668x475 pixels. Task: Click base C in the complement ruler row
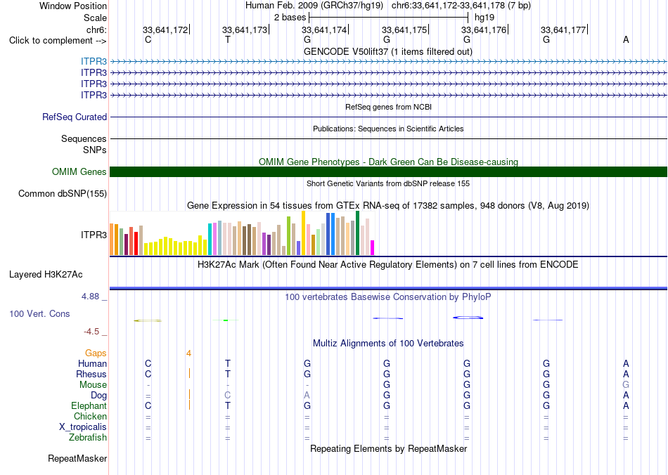pos(148,39)
